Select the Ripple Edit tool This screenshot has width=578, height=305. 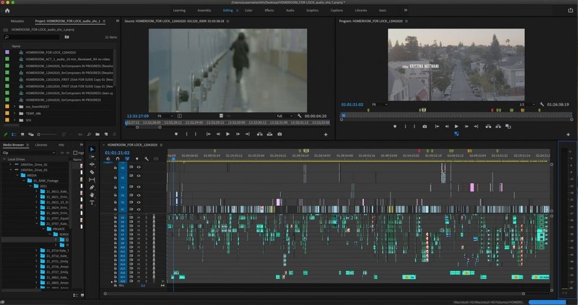(x=92, y=165)
